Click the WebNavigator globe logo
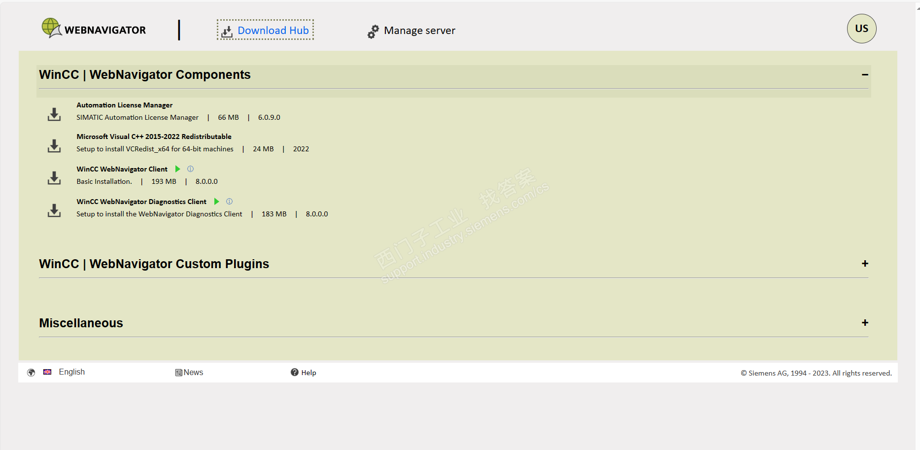Screen dimensions: 920x450 pos(52,28)
